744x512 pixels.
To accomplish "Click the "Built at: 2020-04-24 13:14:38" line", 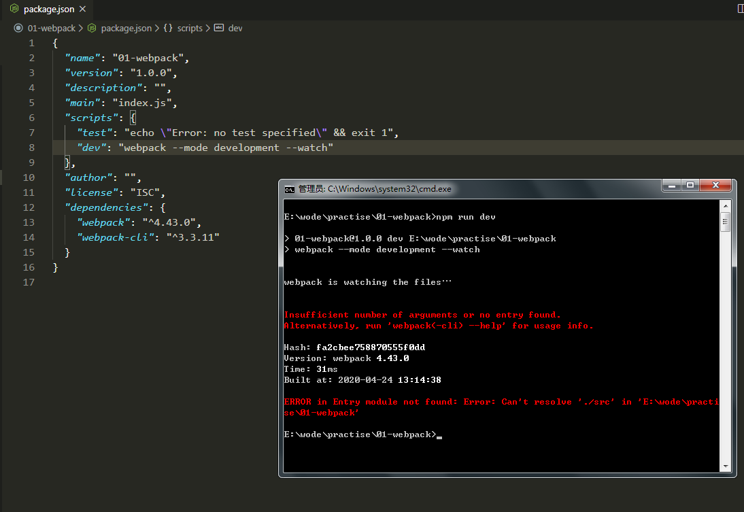I will click(x=362, y=380).
